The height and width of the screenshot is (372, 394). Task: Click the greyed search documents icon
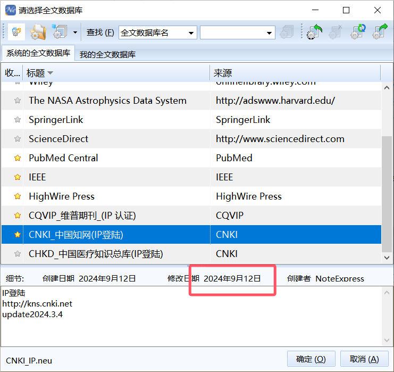pyautogui.click(x=287, y=32)
